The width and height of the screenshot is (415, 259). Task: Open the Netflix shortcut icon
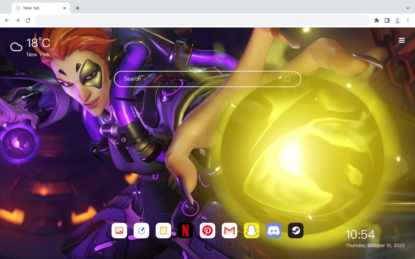click(185, 231)
